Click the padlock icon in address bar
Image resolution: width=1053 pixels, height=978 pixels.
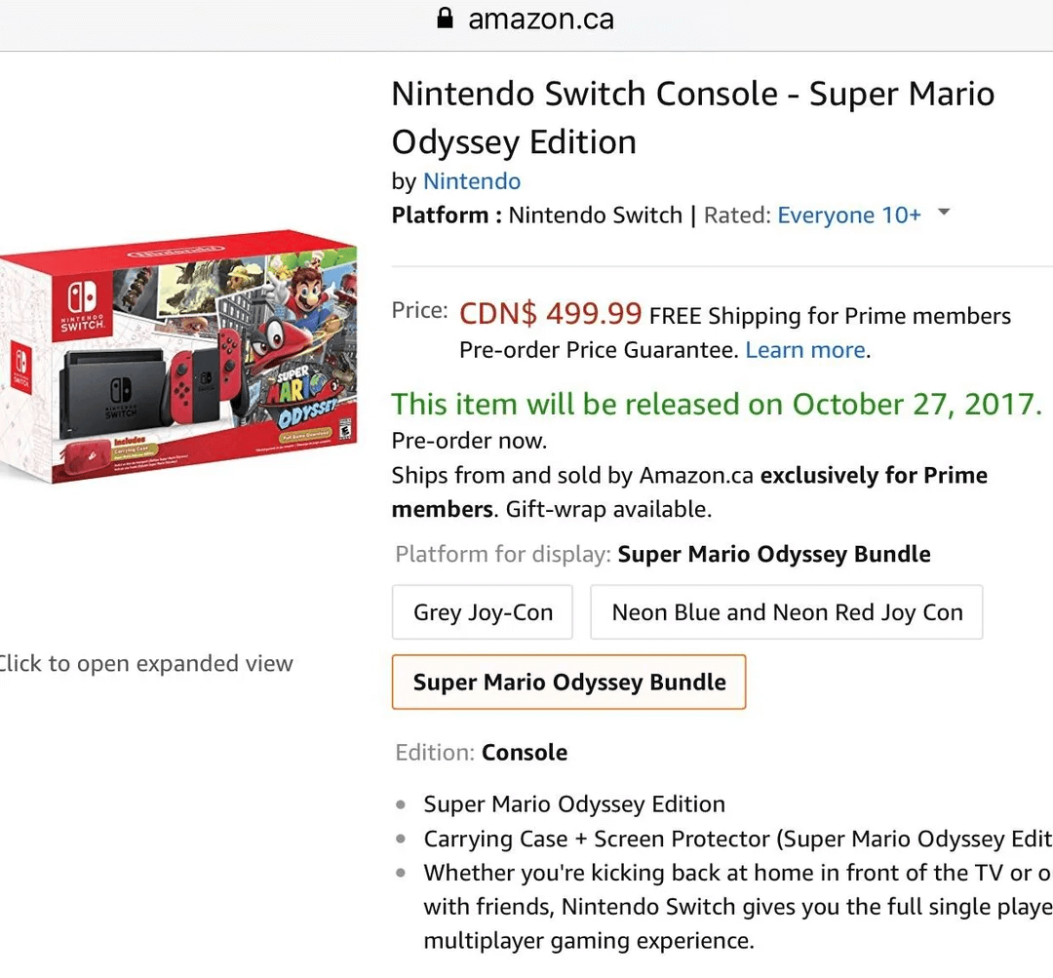[446, 19]
